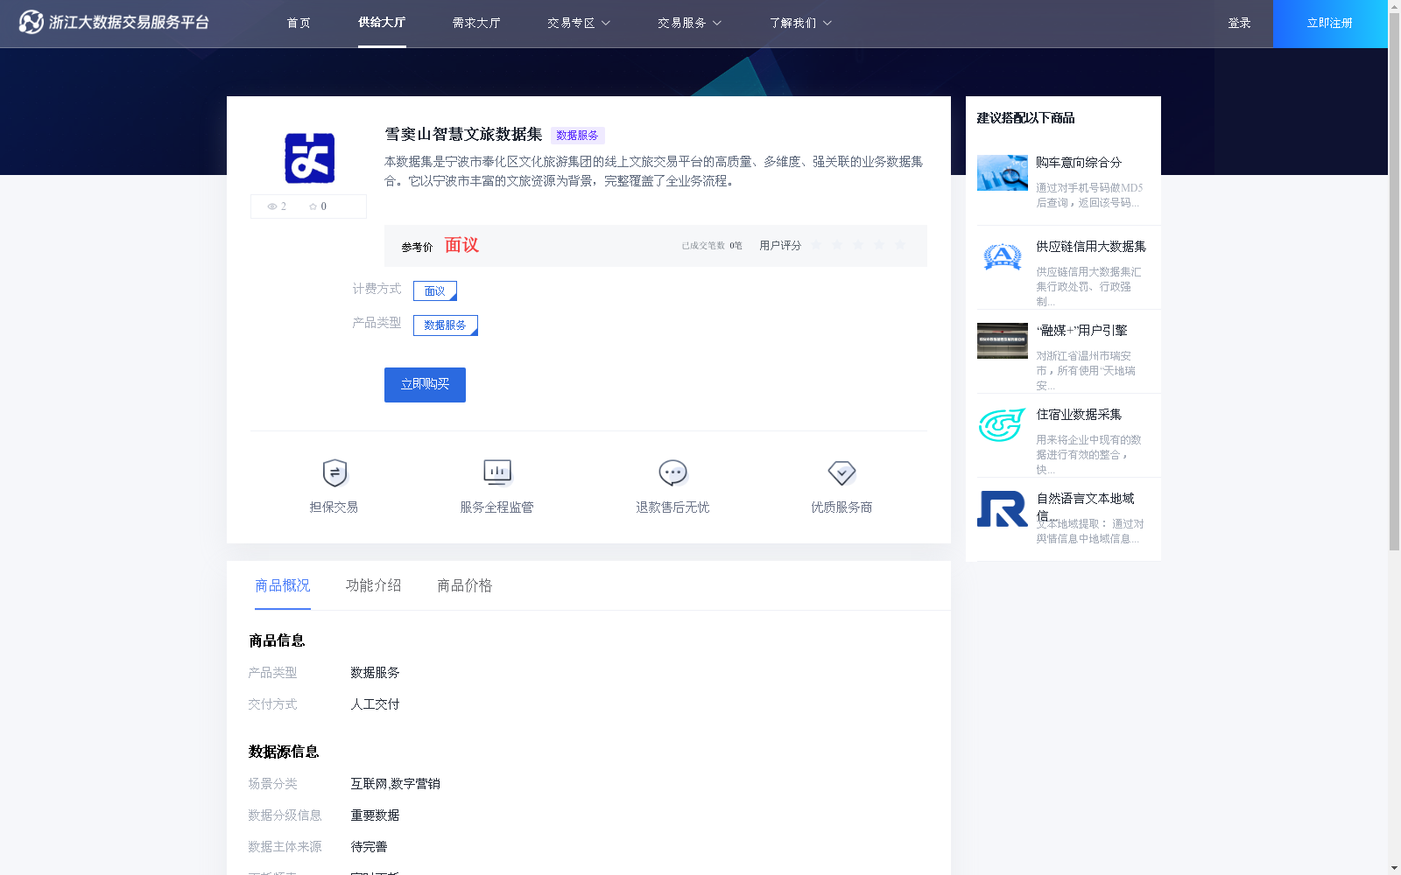Open "融媒+"用户引擎 thumbnail
Viewport: 1401px width, 875px height.
1003,340
